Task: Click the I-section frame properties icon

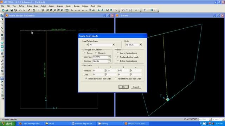Action: click(145, 10)
